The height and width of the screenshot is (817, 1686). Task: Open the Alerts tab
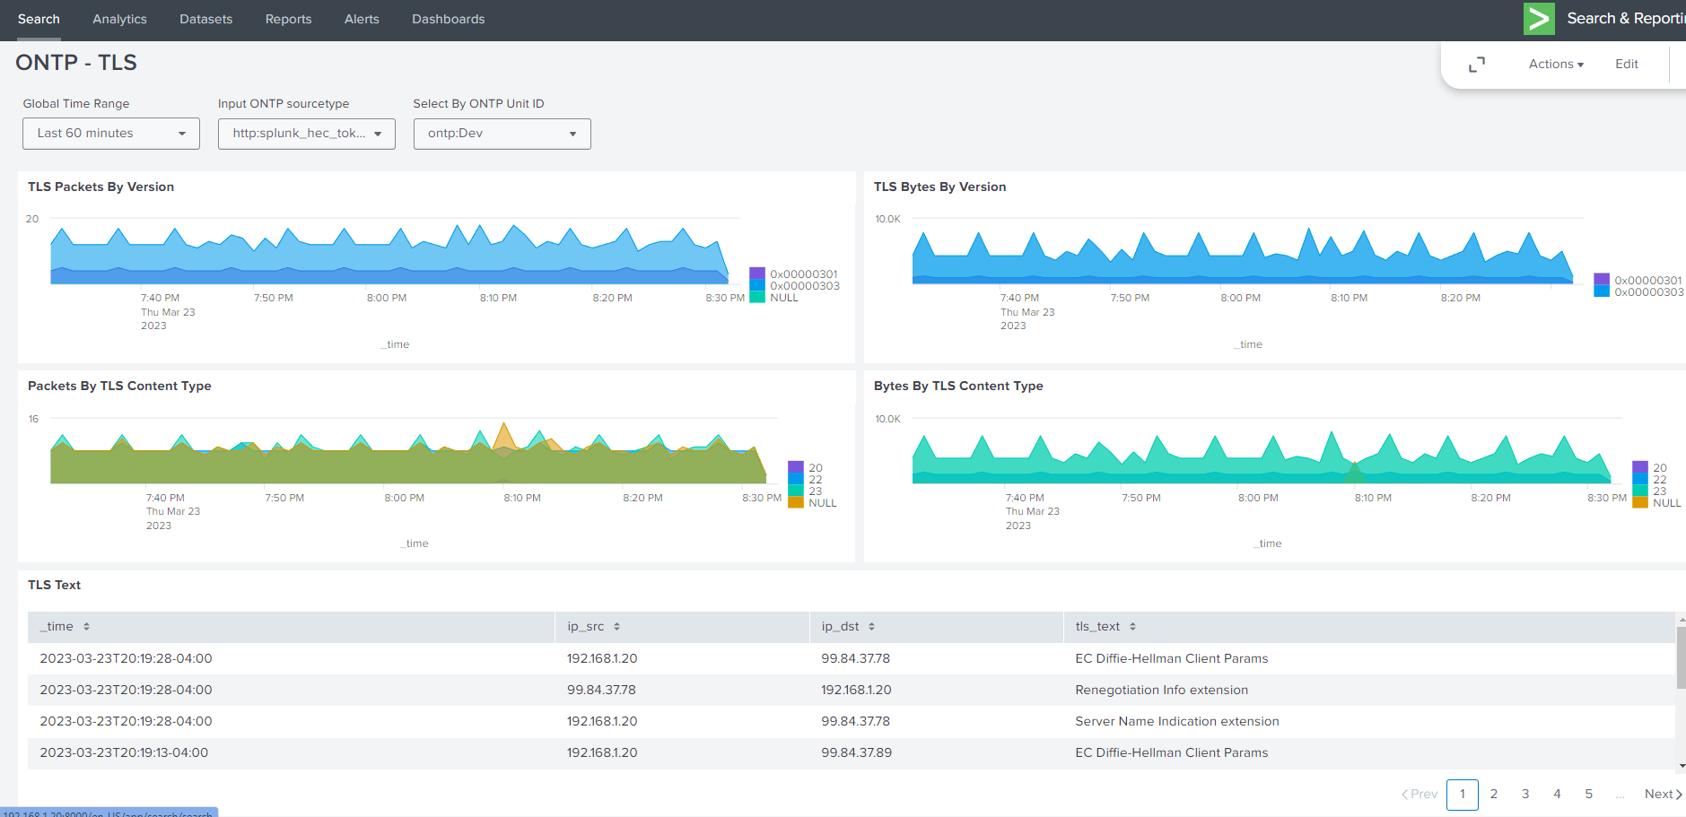362,20
